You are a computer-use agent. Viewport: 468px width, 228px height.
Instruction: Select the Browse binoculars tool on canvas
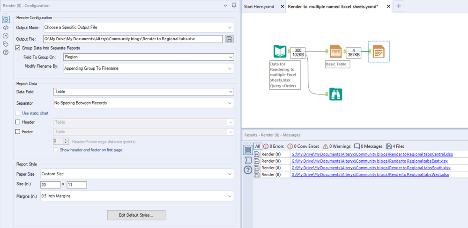(335, 94)
